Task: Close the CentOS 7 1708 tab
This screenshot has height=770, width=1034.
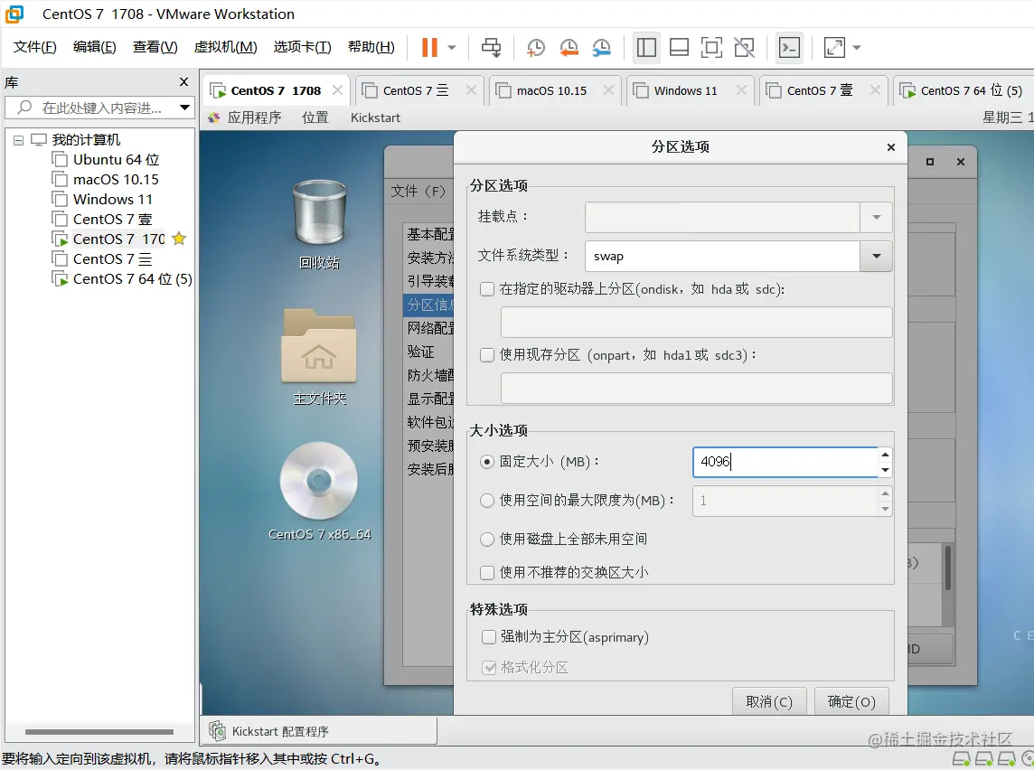Action: (338, 90)
